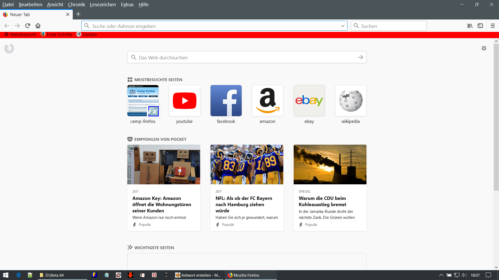
Task: Show hidden system tray icons chevron
Action: click(x=441, y=275)
